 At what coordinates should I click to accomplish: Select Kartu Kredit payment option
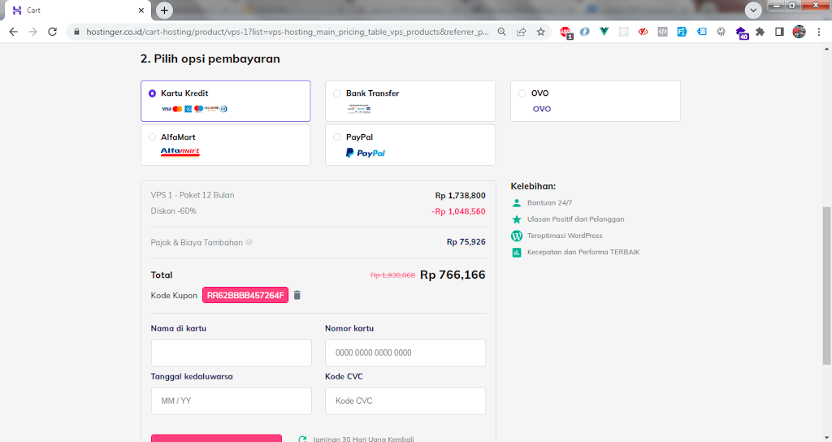click(x=226, y=101)
